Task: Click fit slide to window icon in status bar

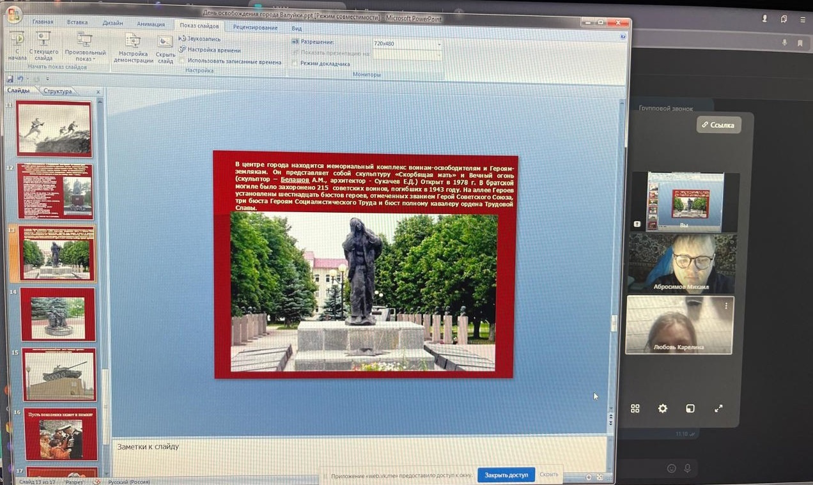Action: point(600,477)
